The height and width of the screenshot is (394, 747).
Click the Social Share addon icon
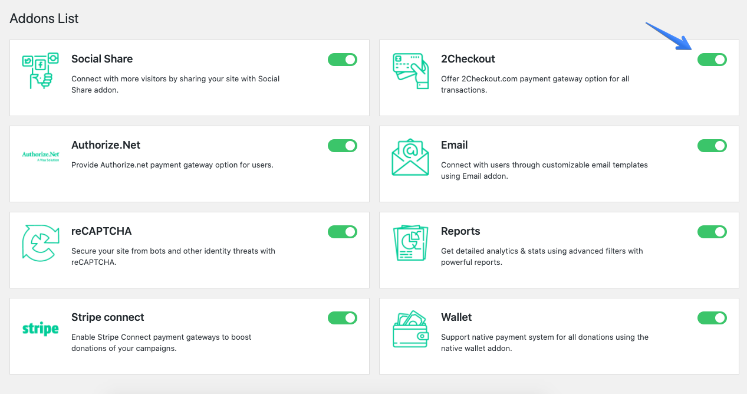(x=41, y=71)
